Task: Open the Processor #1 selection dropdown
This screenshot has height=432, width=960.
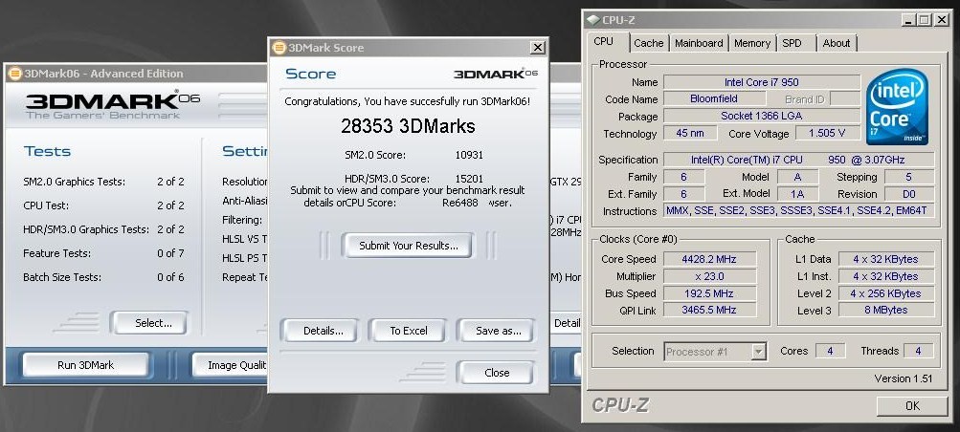Action: coord(759,352)
